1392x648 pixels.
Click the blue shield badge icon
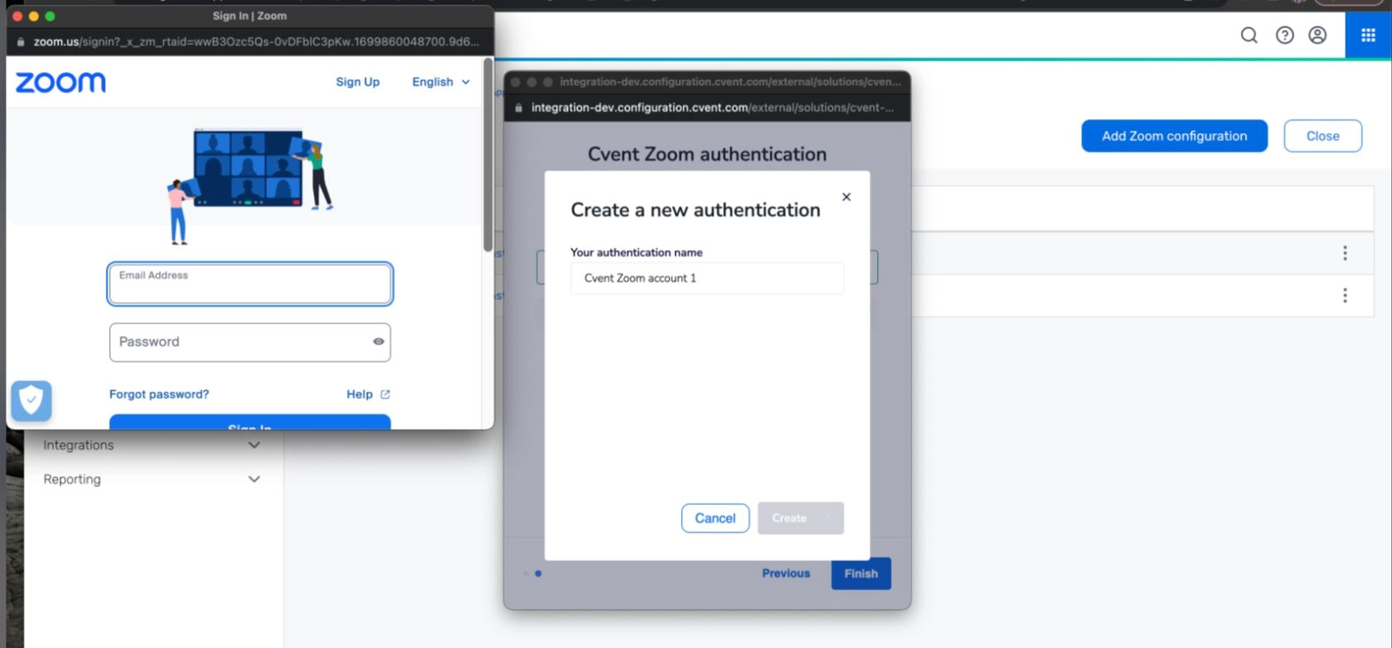pyautogui.click(x=31, y=401)
